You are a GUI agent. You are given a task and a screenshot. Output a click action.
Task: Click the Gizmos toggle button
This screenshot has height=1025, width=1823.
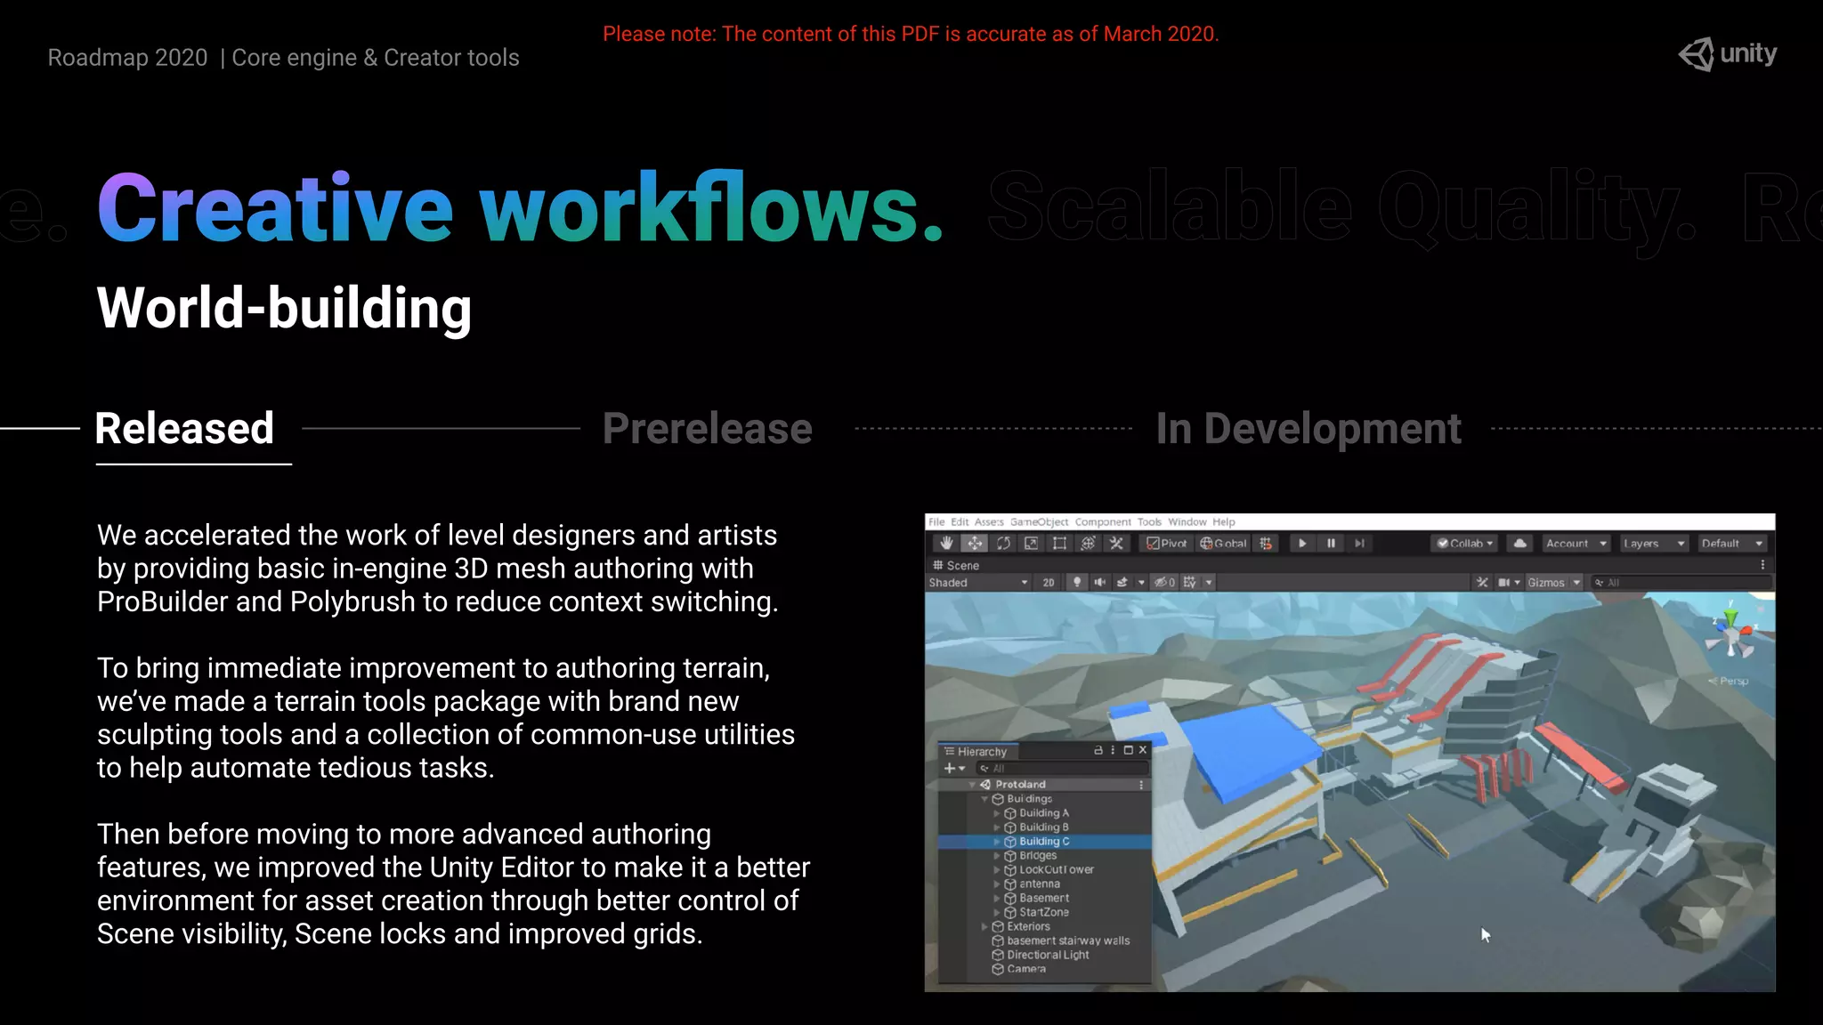click(x=1546, y=583)
